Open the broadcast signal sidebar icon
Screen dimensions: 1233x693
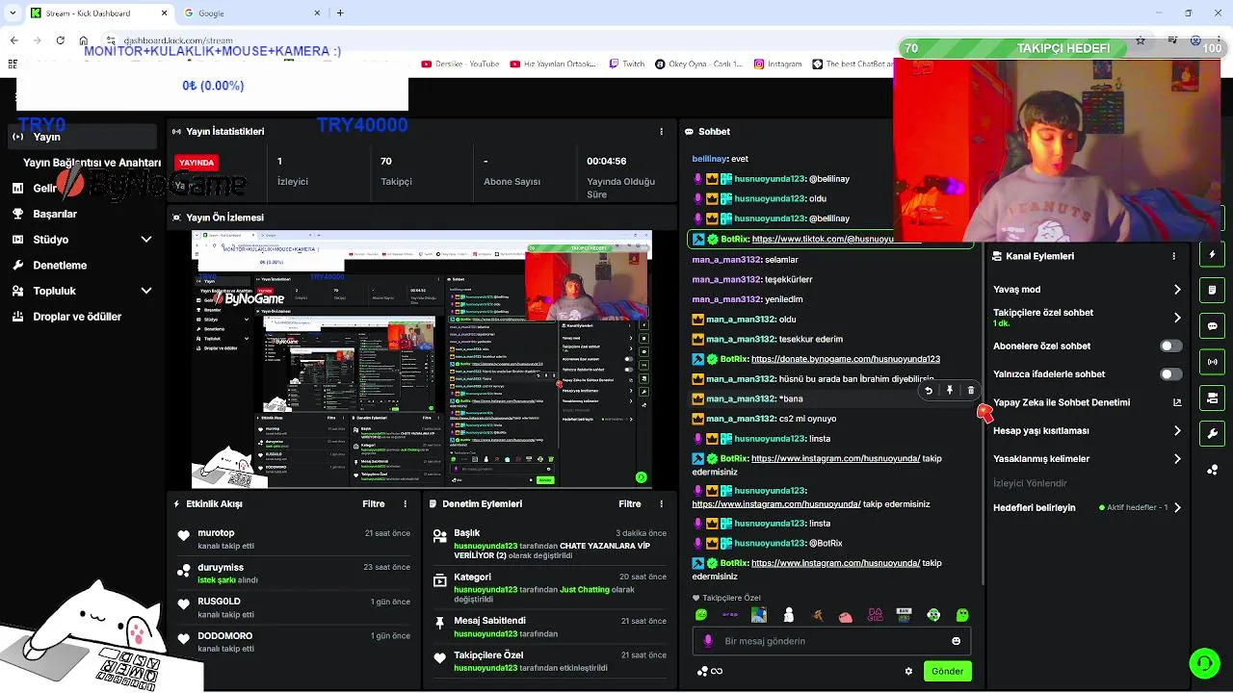pos(1212,362)
